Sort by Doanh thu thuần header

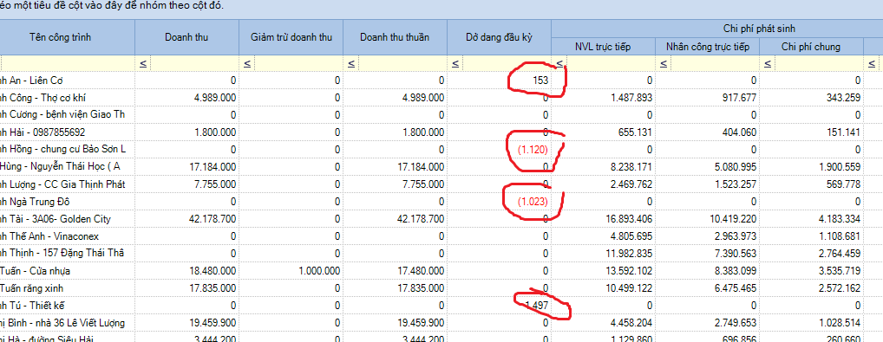[396, 38]
